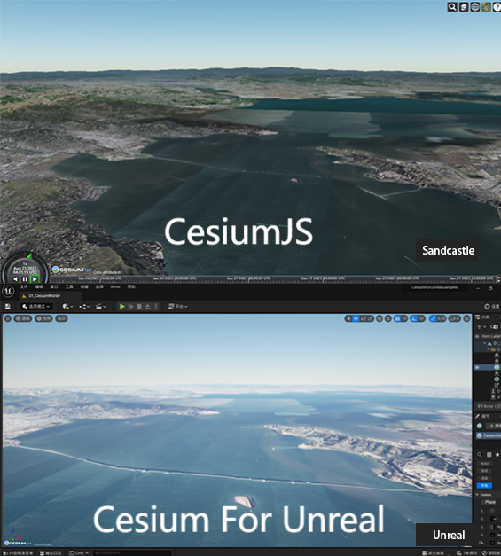Choose the rotate tool in viewport
The width and height of the screenshot is (501, 556).
[363, 318]
